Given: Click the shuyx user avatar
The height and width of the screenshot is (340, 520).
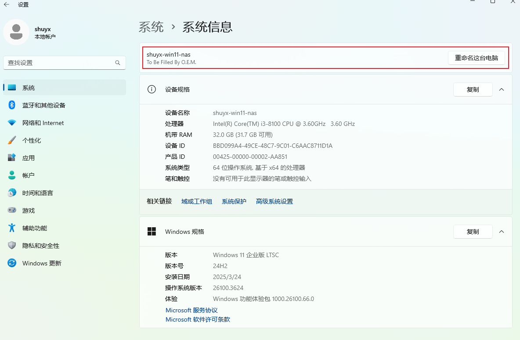Looking at the screenshot, I should [16, 32].
